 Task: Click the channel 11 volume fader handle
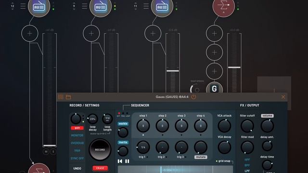pos(173,71)
